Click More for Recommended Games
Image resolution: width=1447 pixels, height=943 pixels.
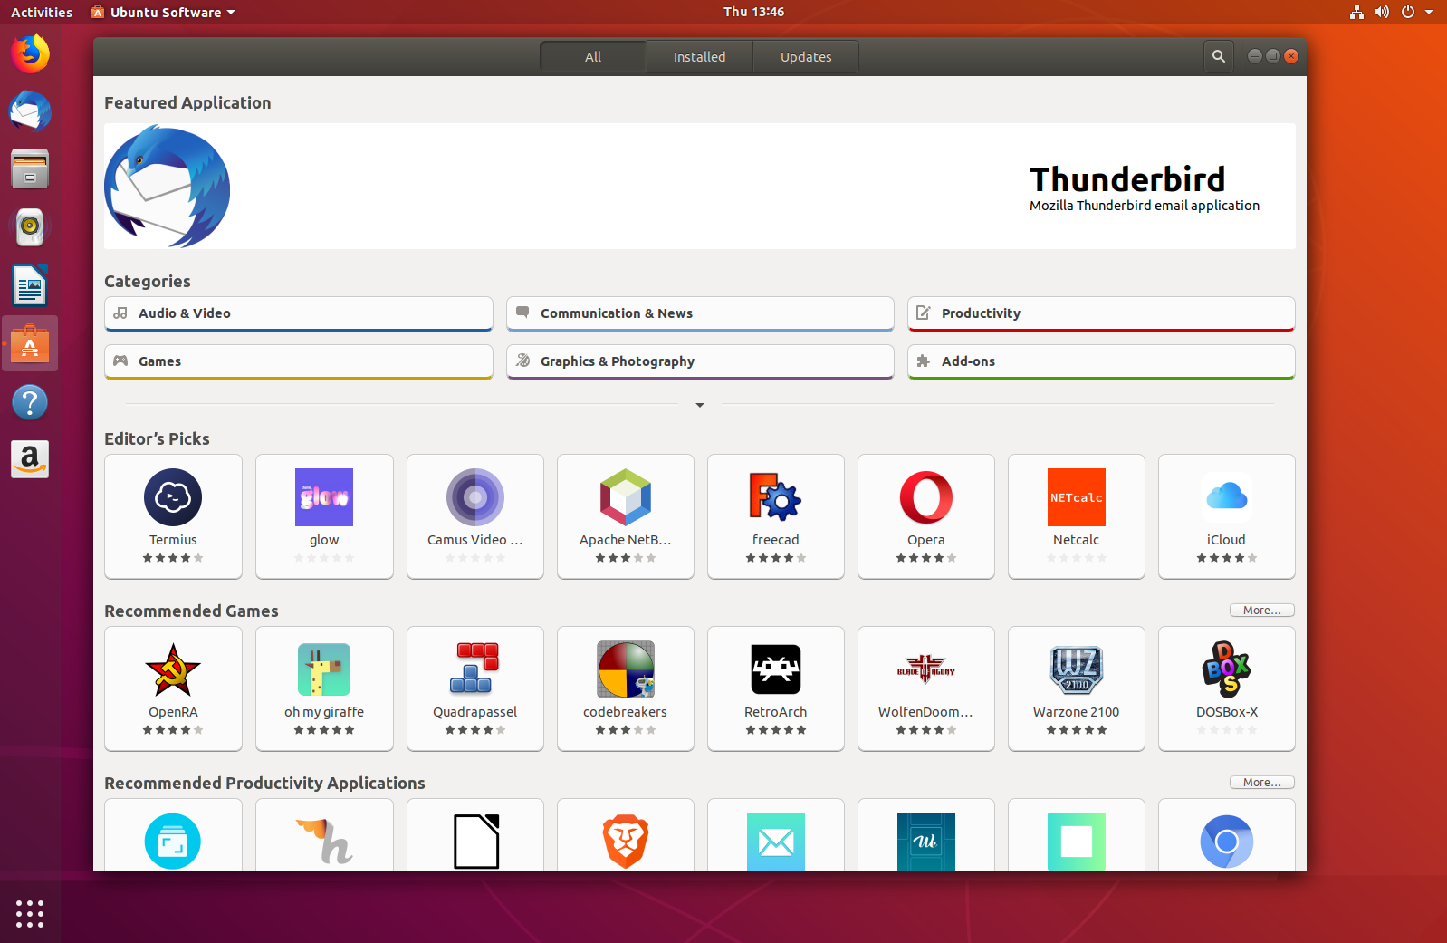pyautogui.click(x=1262, y=611)
